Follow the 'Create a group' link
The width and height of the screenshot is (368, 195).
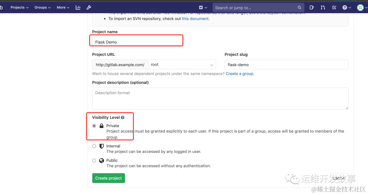point(240,74)
